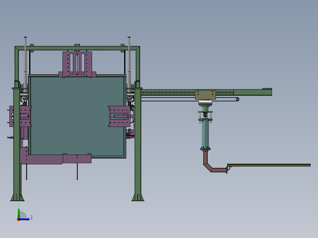
Task: Select the top purple clamp bracket with slots
Action: 77,64
